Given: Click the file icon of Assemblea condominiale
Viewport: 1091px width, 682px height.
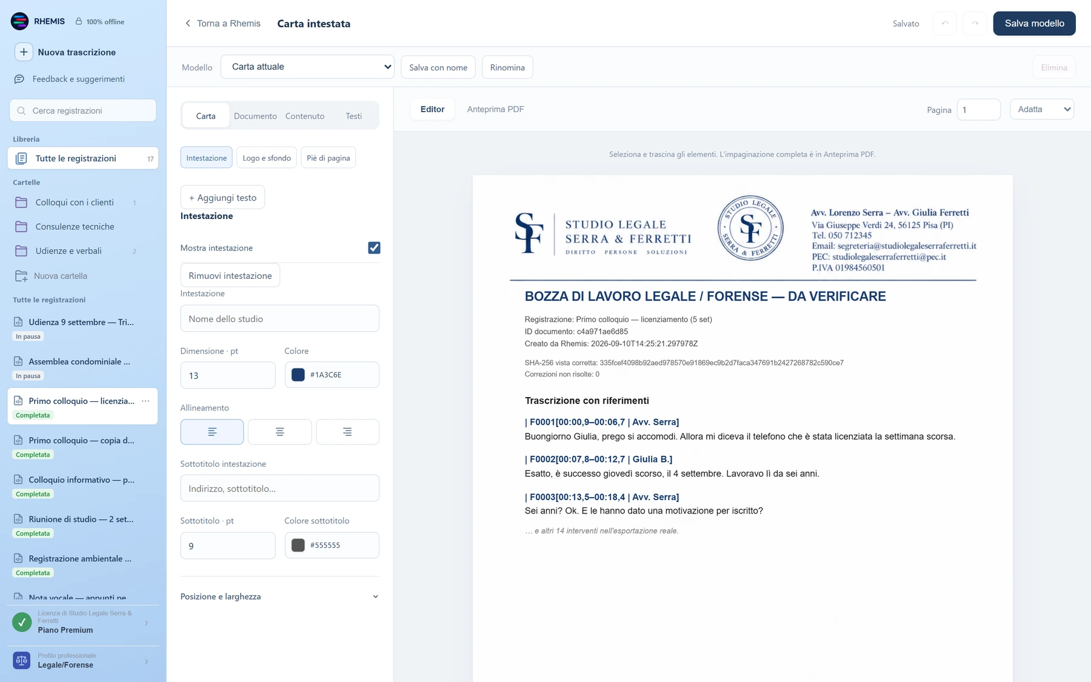Looking at the screenshot, I should tap(18, 361).
